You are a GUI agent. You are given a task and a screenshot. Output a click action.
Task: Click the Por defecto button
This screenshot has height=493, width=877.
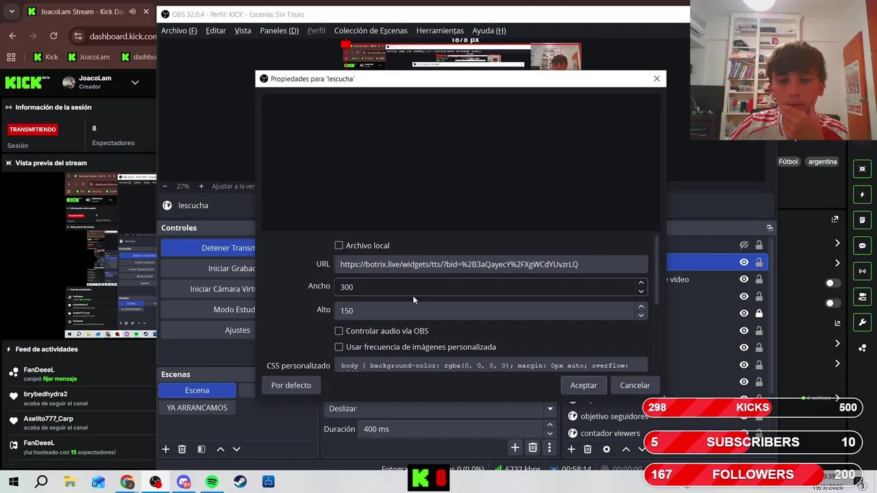click(x=291, y=385)
